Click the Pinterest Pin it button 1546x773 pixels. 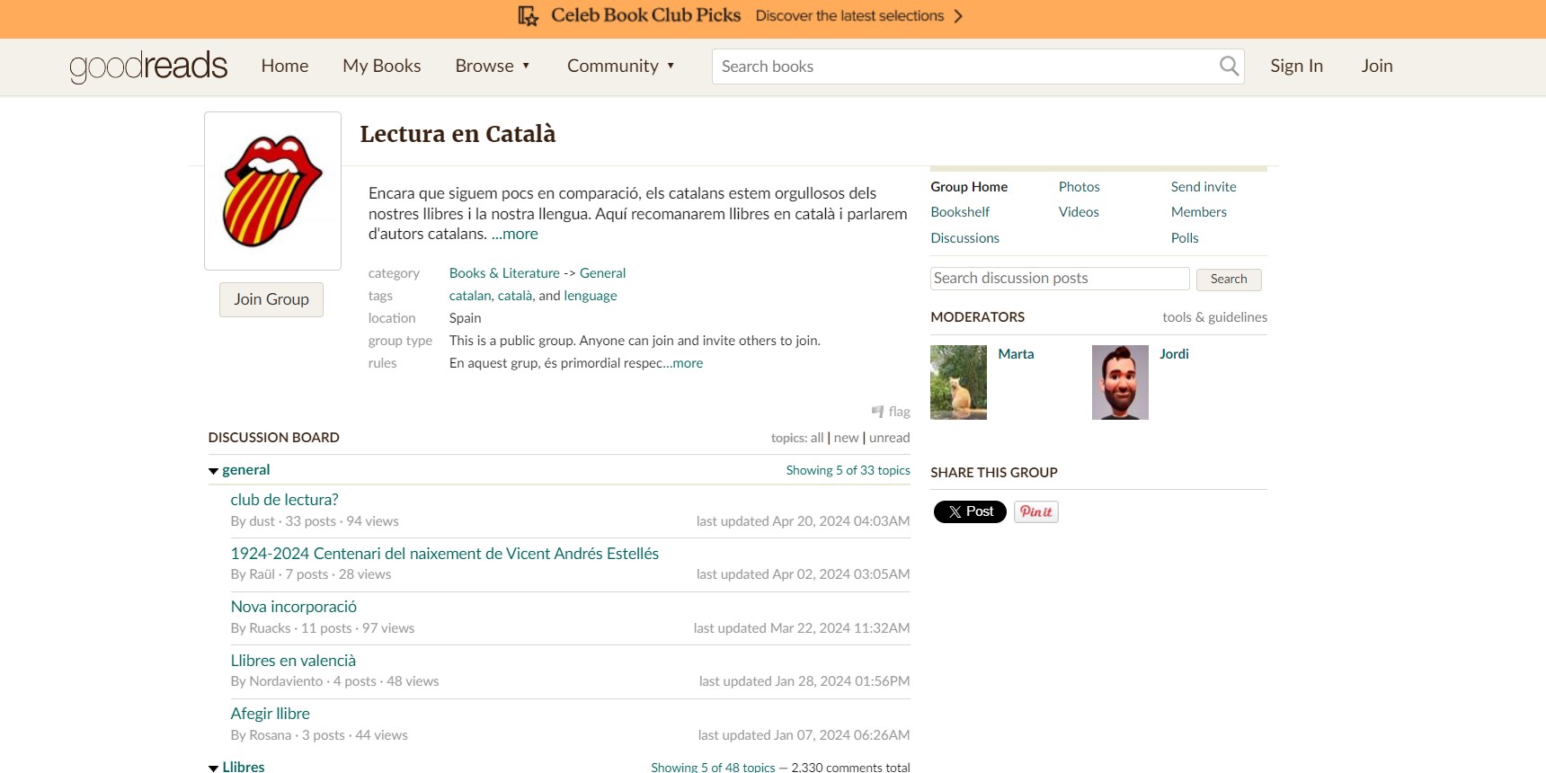pos(1035,511)
